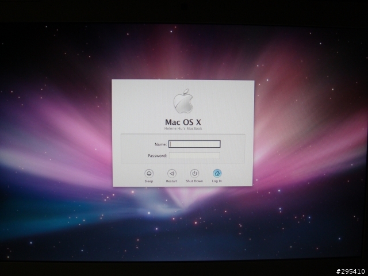
Task: Focus the Name input field
Action: (194, 144)
